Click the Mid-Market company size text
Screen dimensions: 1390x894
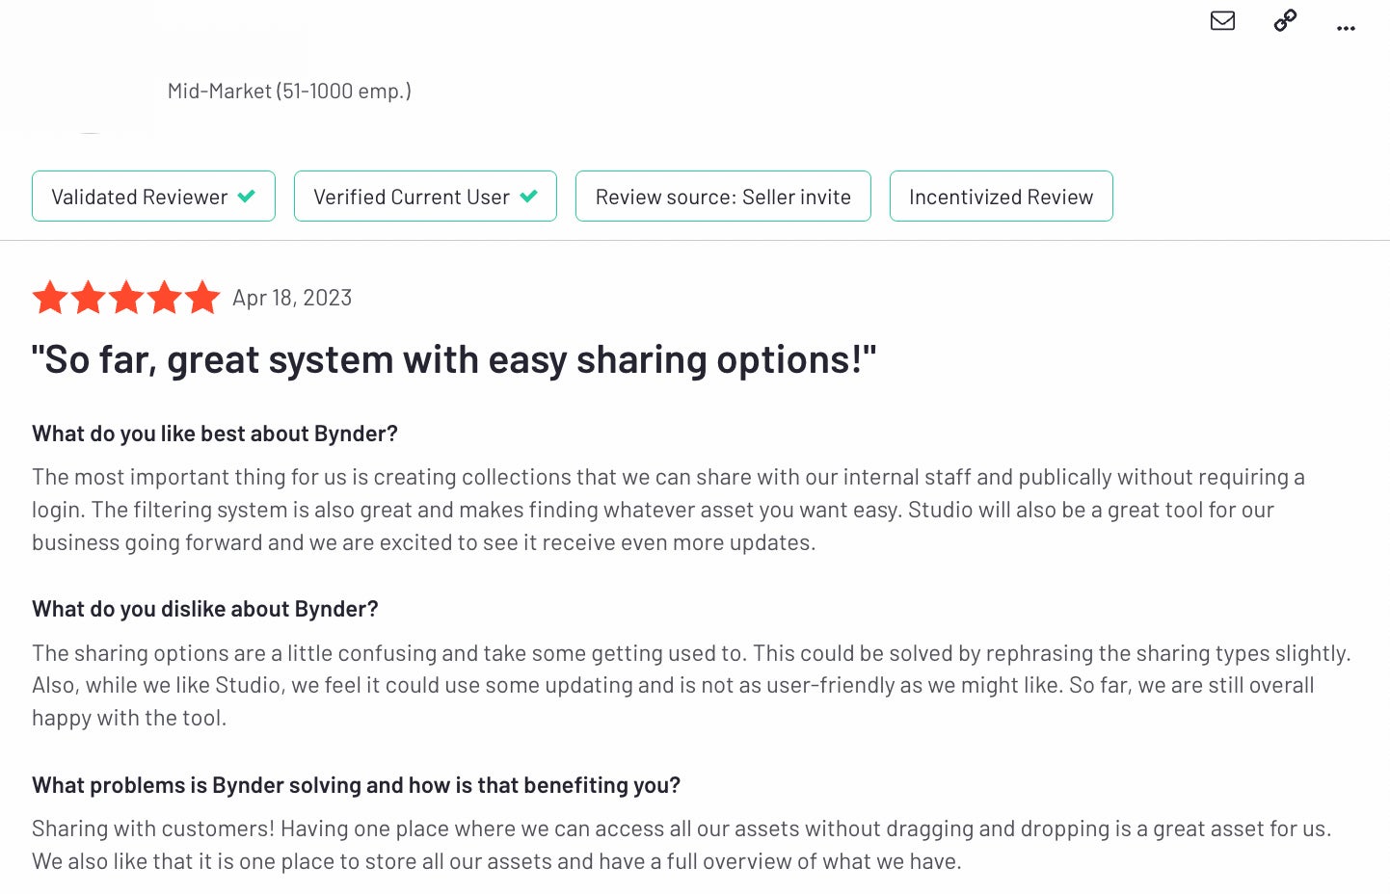289,91
